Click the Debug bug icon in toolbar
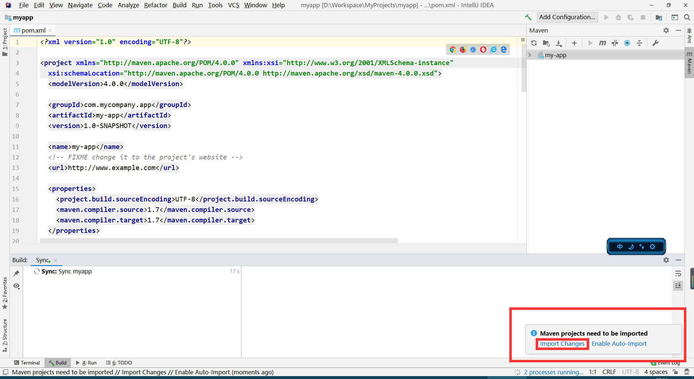Screen dimensions: 694x379 (x=618, y=17)
